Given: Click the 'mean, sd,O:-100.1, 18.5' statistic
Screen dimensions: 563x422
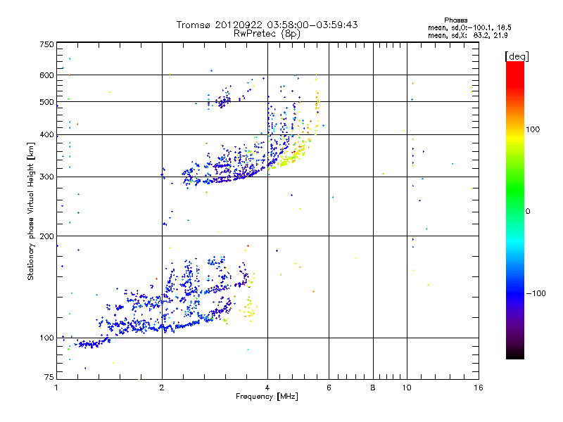Looking at the screenshot, I should [x=469, y=27].
